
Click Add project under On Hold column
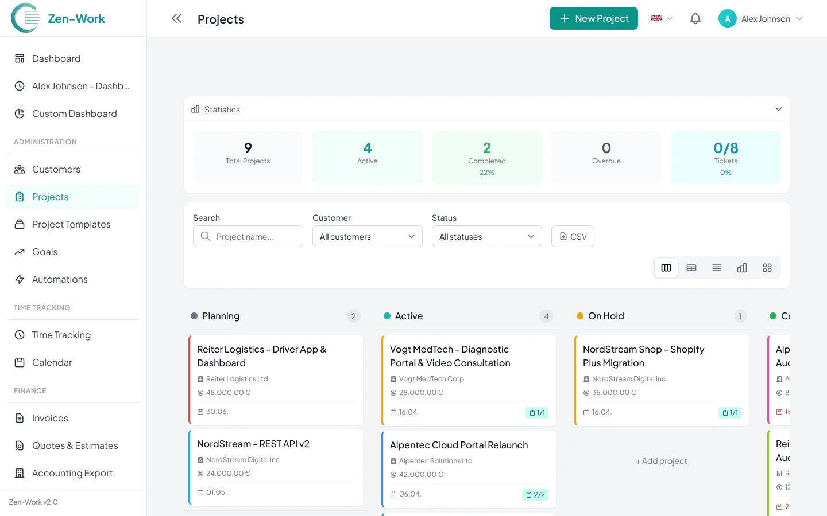coord(661,460)
